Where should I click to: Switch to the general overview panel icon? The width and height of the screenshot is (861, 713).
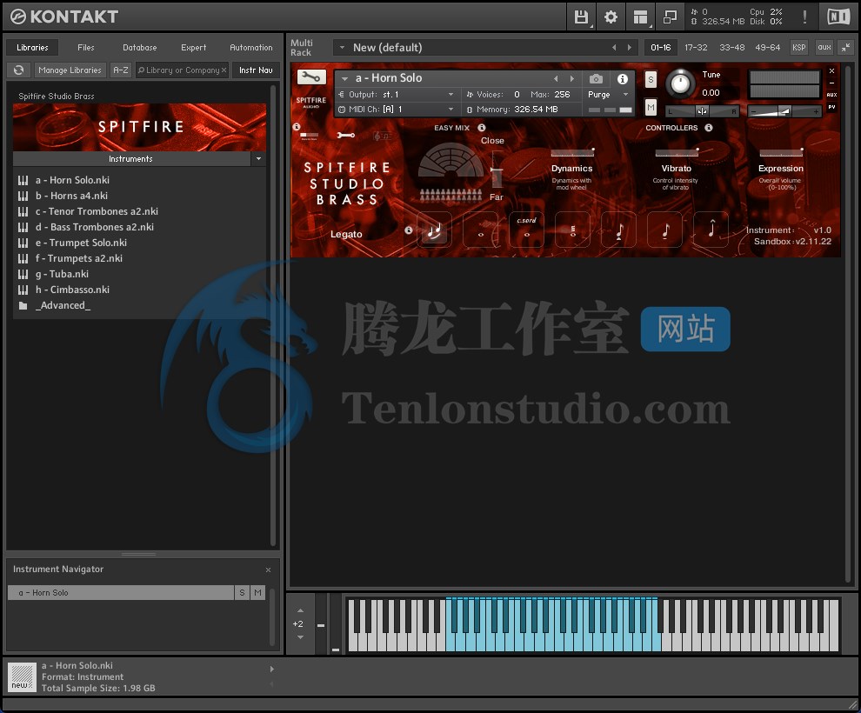(309, 135)
